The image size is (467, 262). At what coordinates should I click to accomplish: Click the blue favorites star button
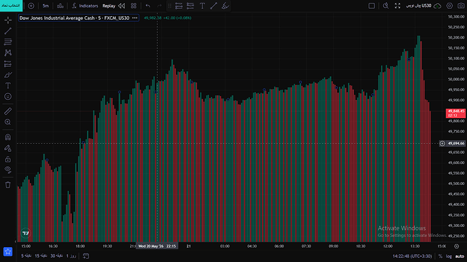coord(7,252)
